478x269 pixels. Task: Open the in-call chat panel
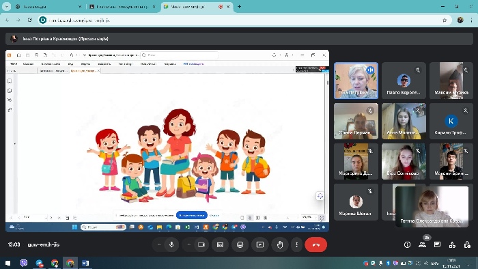(437, 244)
